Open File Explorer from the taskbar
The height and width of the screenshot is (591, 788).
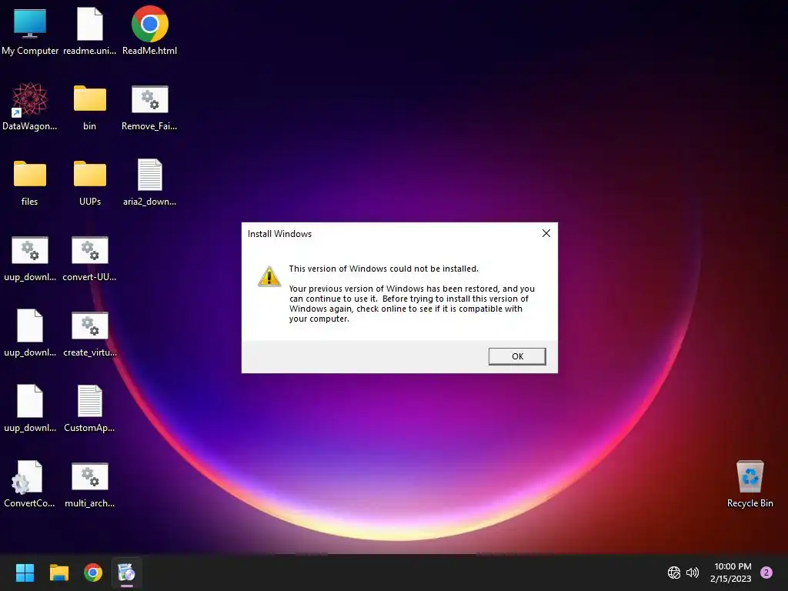point(58,573)
